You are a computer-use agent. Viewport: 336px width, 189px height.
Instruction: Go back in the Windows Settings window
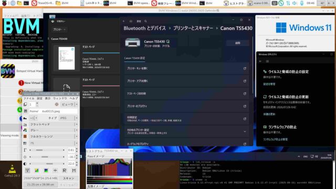[x=124, y=21]
